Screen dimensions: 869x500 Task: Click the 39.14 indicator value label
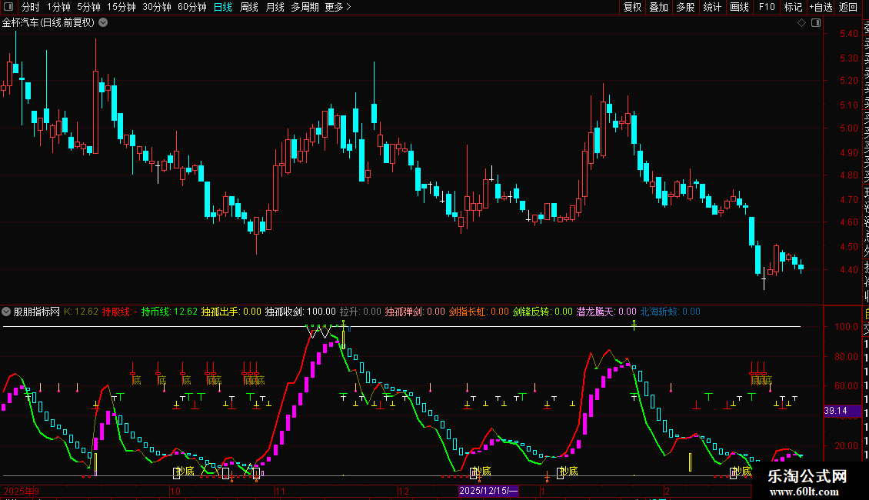[x=835, y=411]
